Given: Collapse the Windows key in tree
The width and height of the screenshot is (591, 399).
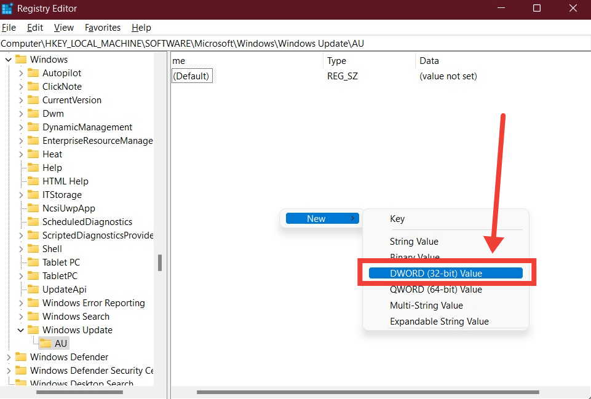Looking at the screenshot, I should (x=9, y=60).
